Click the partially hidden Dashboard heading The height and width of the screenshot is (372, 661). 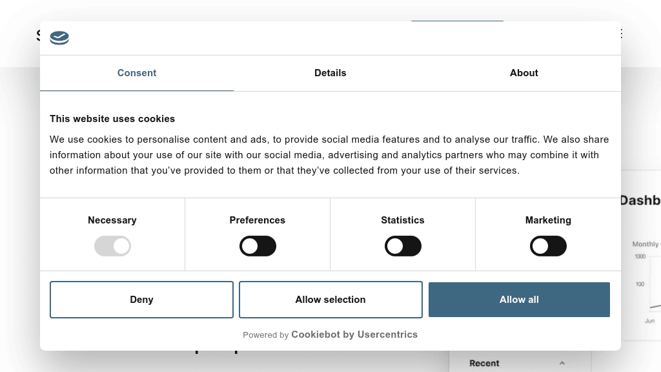640,201
